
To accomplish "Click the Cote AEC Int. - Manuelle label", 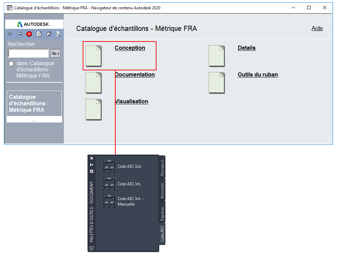I will [x=131, y=201].
